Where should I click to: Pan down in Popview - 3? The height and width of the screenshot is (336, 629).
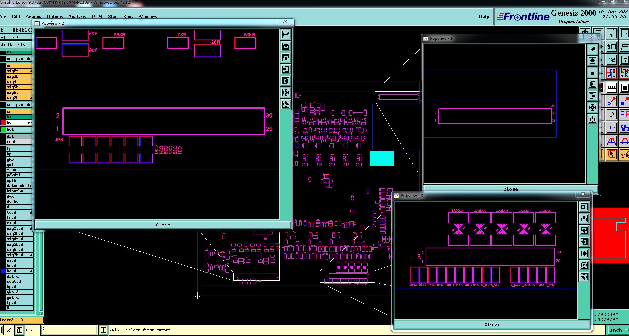pyautogui.click(x=584, y=230)
